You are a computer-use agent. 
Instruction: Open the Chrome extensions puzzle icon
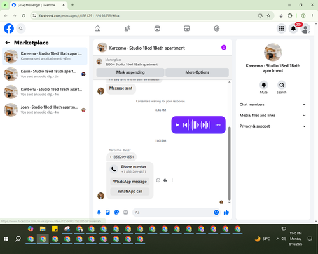click(290, 16)
